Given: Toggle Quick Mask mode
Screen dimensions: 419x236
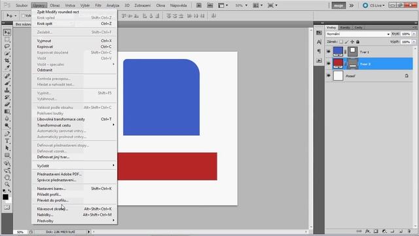Looking at the screenshot, I should click(7, 208).
